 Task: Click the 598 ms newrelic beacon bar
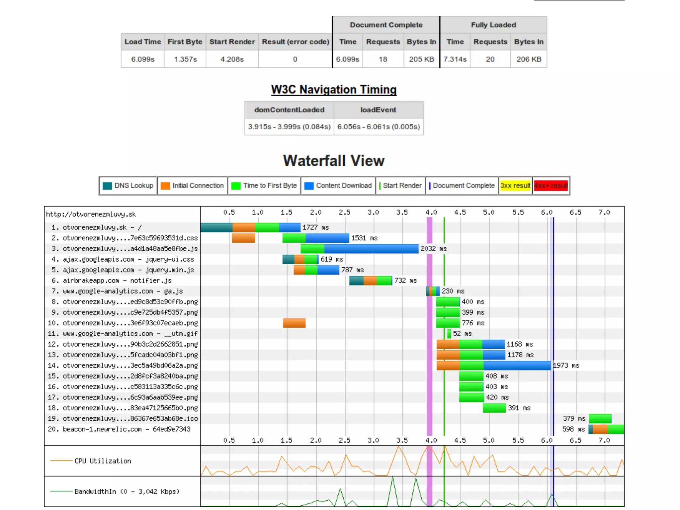click(607, 429)
